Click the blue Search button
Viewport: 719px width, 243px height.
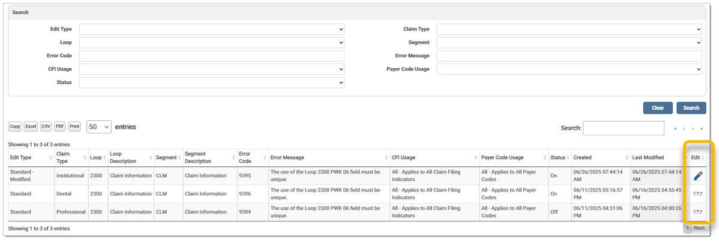(x=691, y=108)
